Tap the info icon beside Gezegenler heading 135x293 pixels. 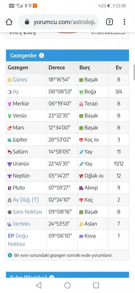click(x=42, y=56)
